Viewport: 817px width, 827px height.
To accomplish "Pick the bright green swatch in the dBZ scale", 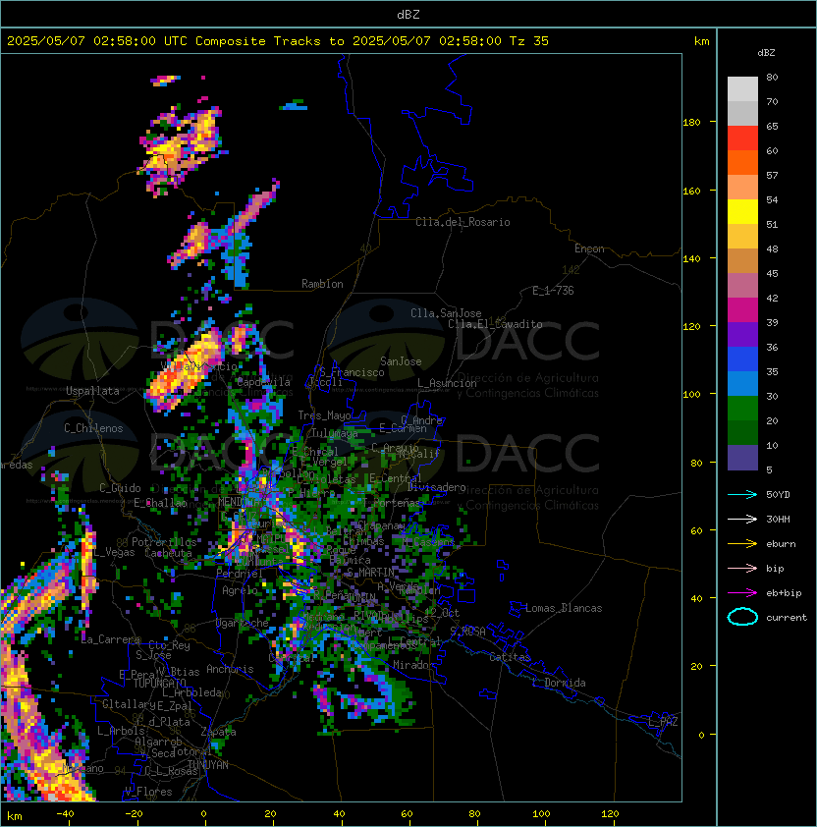I will coord(742,408).
